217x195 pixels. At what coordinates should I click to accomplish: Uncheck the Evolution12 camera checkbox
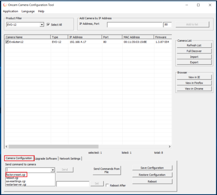click(x=7, y=42)
